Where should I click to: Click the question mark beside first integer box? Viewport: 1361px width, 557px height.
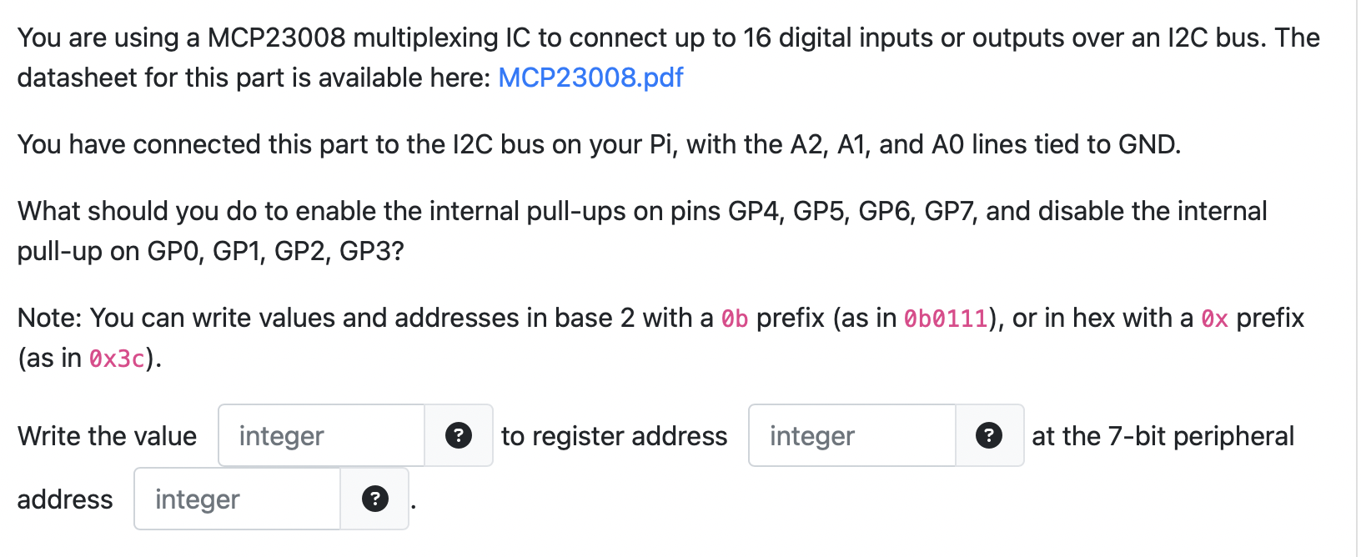coord(458,435)
